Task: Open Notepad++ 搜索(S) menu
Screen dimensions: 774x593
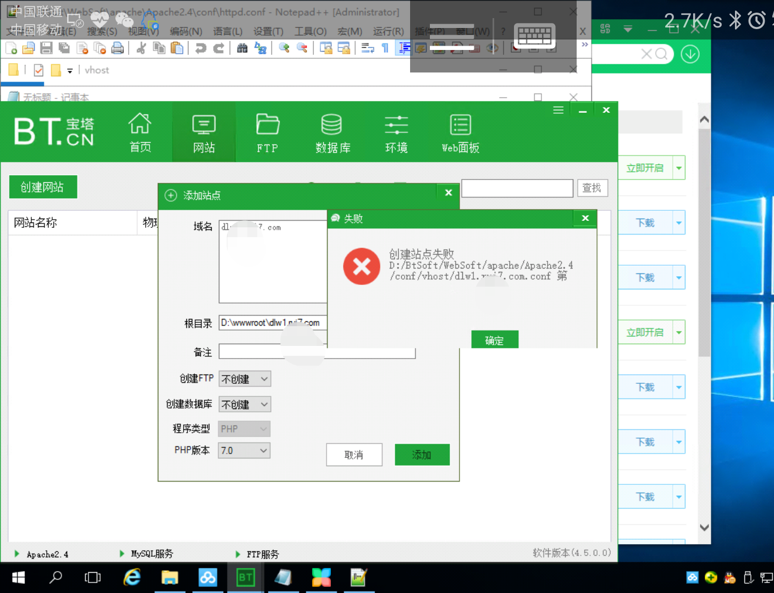Action: tap(102, 31)
